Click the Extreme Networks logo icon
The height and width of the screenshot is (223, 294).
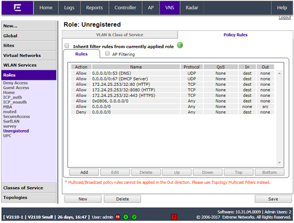click(x=17, y=8)
